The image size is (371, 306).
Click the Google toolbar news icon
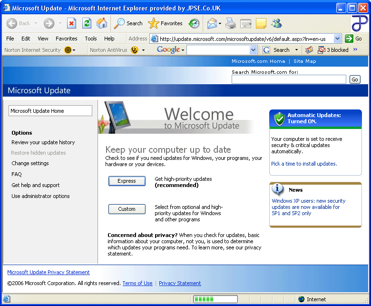tap(309, 50)
